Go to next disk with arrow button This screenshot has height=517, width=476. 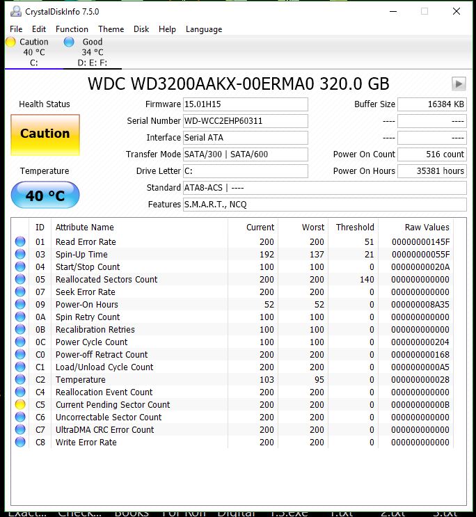tap(459, 83)
